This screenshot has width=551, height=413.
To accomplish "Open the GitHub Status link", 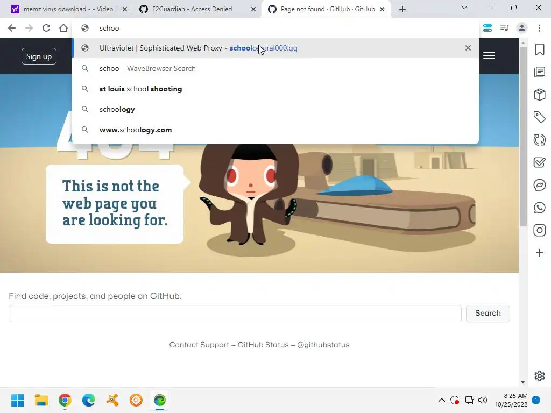I will [x=263, y=345].
